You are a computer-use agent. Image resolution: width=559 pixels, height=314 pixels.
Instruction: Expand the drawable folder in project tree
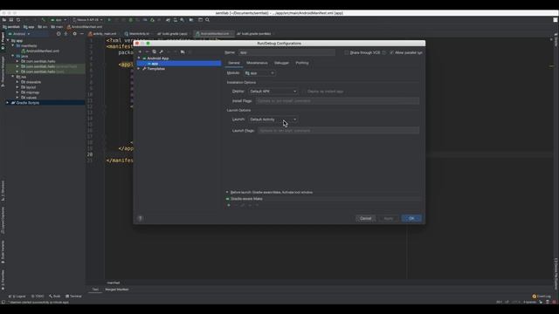coord(17,82)
